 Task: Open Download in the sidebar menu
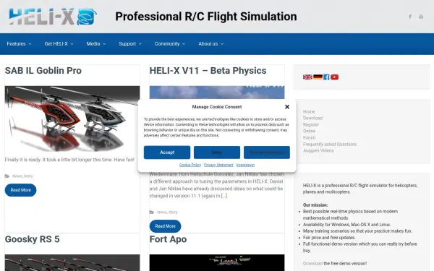(x=312, y=118)
